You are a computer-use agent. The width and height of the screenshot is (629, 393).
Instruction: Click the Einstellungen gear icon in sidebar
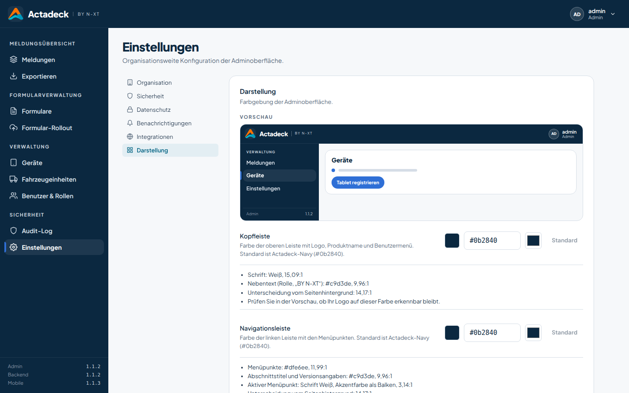(14, 247)
